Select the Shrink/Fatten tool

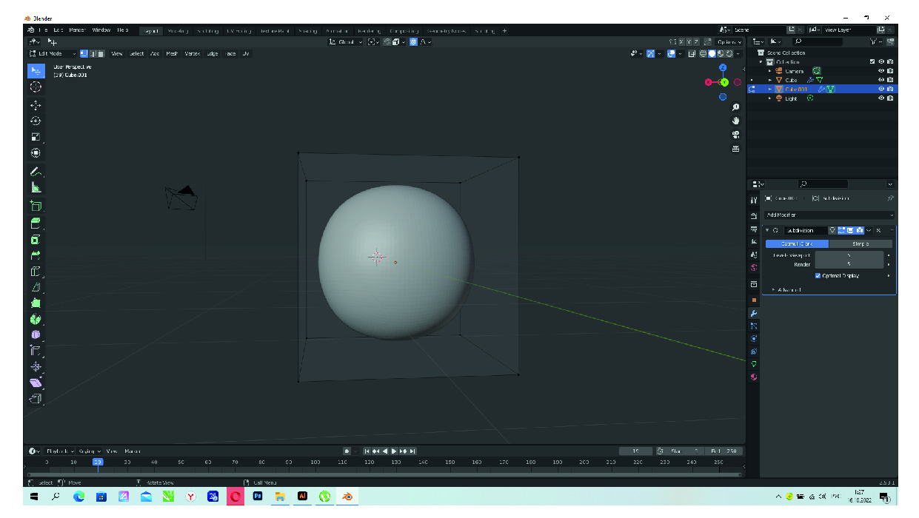[x=36, y=367]
